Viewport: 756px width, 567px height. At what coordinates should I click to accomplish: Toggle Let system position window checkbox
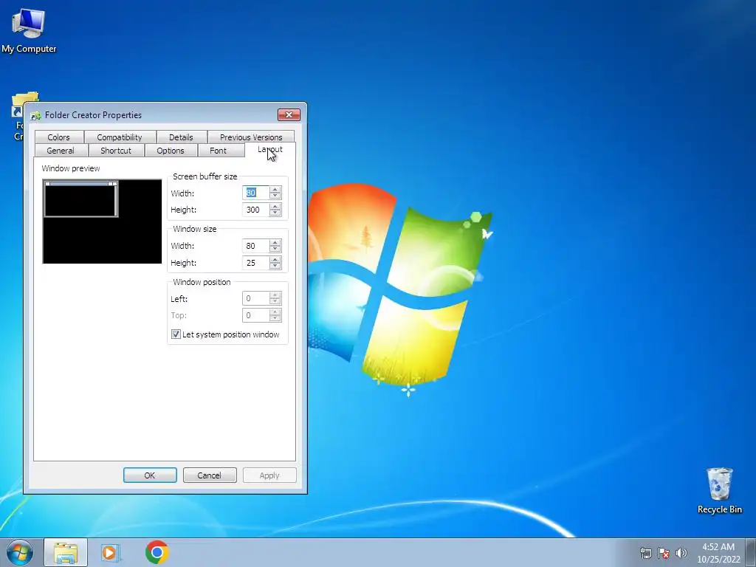click(176, 334)
